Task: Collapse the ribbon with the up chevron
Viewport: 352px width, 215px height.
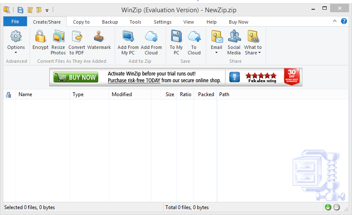Action: 334,21
